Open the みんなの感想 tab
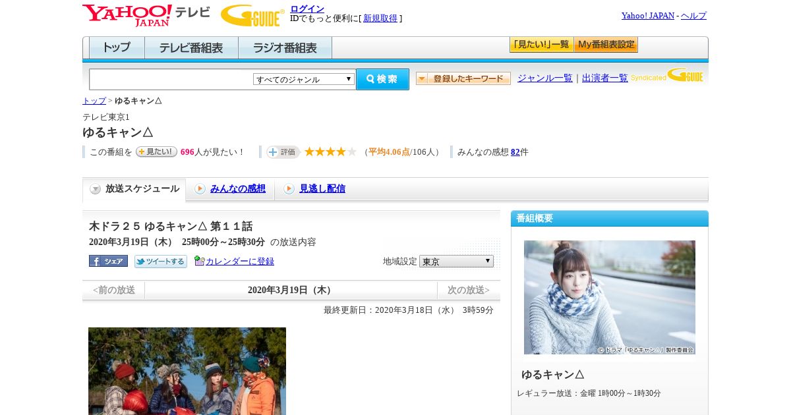The width and height of the screenshot is (791, 415). pos(238,189)
